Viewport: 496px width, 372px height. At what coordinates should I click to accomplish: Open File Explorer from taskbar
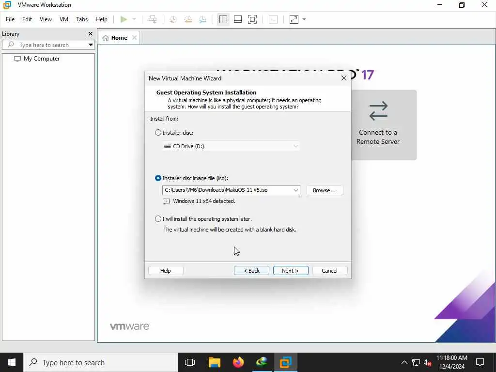(x=214, y=362)
